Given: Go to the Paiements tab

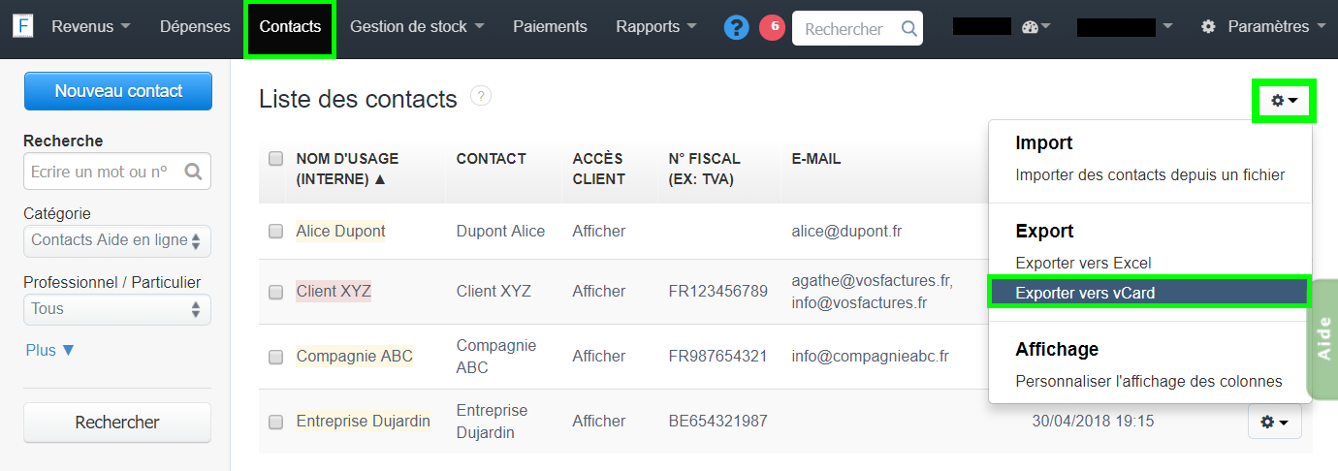Looking at the screenshot, I should coord(550,27).
